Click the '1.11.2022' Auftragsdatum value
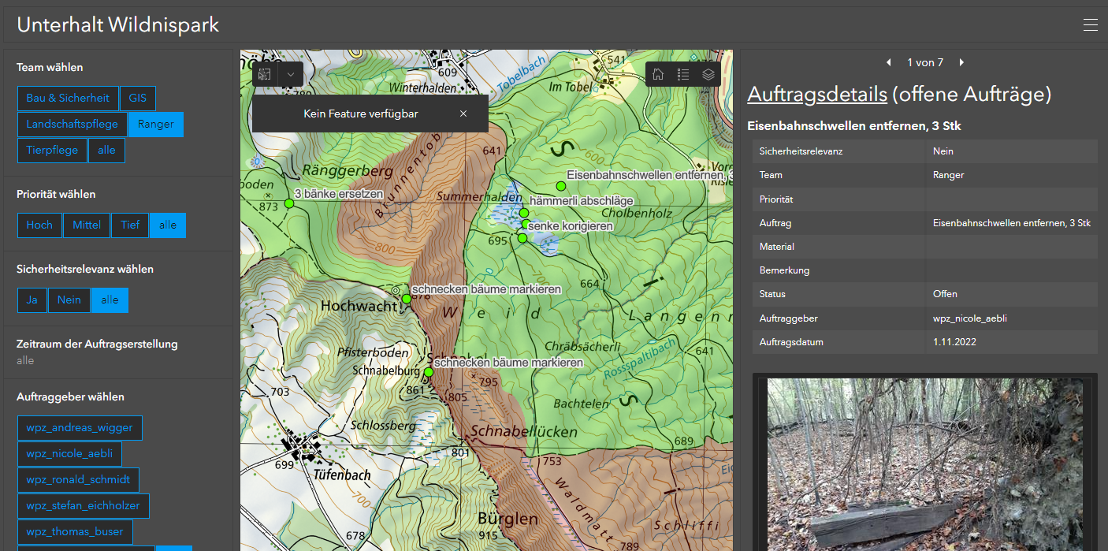Viewport: 1108px width, 551px height. coord(955,343)
